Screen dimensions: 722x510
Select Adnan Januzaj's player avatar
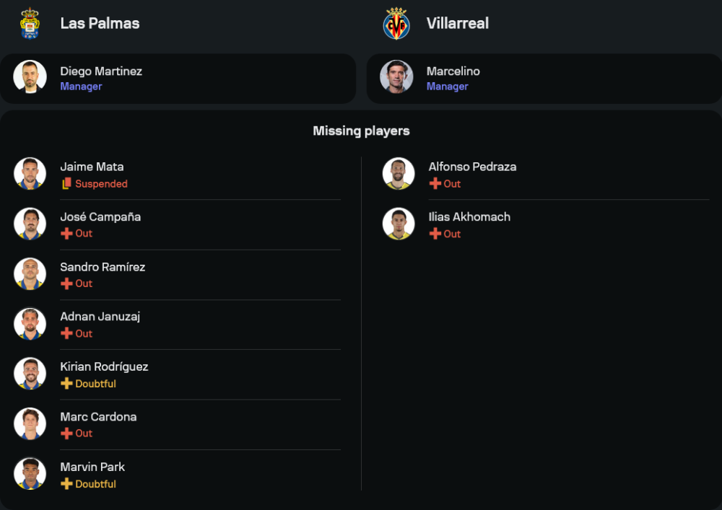[30, 324]
